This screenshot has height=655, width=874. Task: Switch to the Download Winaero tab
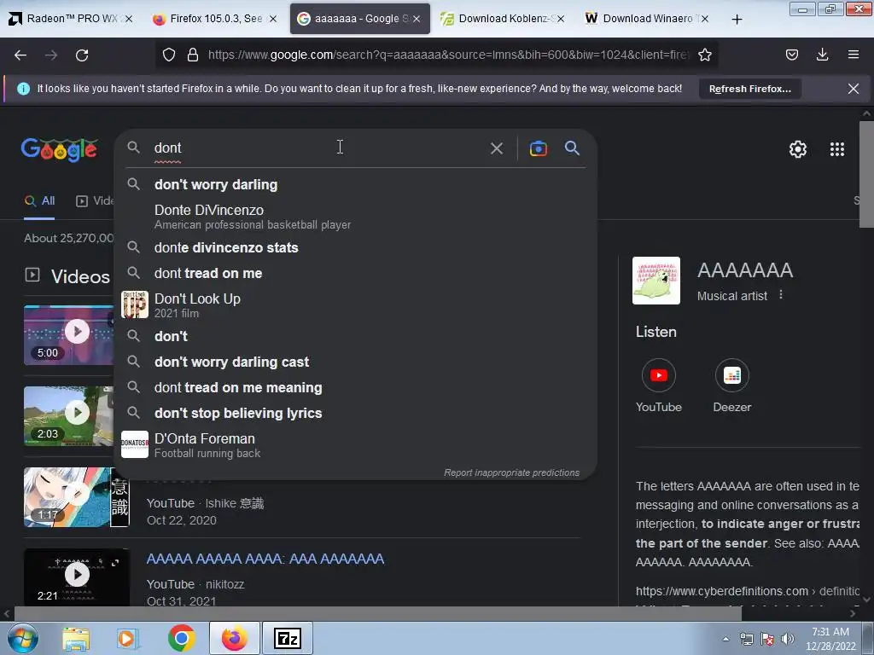(x=647, y=19)
